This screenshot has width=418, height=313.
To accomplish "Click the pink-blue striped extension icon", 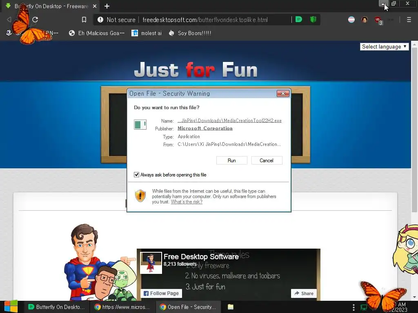I will [351, 20].
